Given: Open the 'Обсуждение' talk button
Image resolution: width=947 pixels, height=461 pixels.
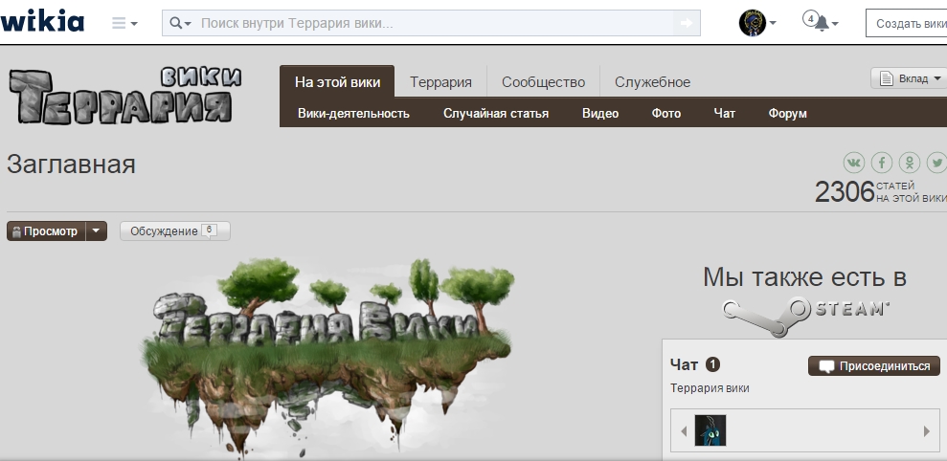Looking at the screenshot, I should click(174, 231).
